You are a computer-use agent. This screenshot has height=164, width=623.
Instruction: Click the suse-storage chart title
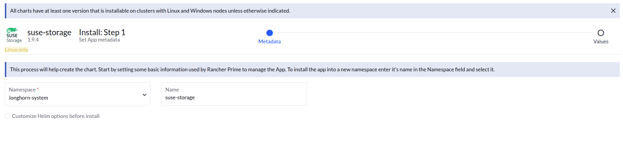[49, 32]
